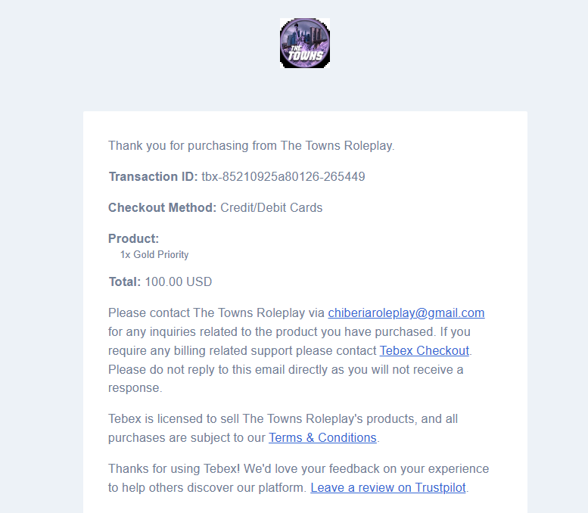Image resolution: width=588 pixels, height=513 pixels.
Task: Select the Credit/Debit Cards text
Action: 271,208
